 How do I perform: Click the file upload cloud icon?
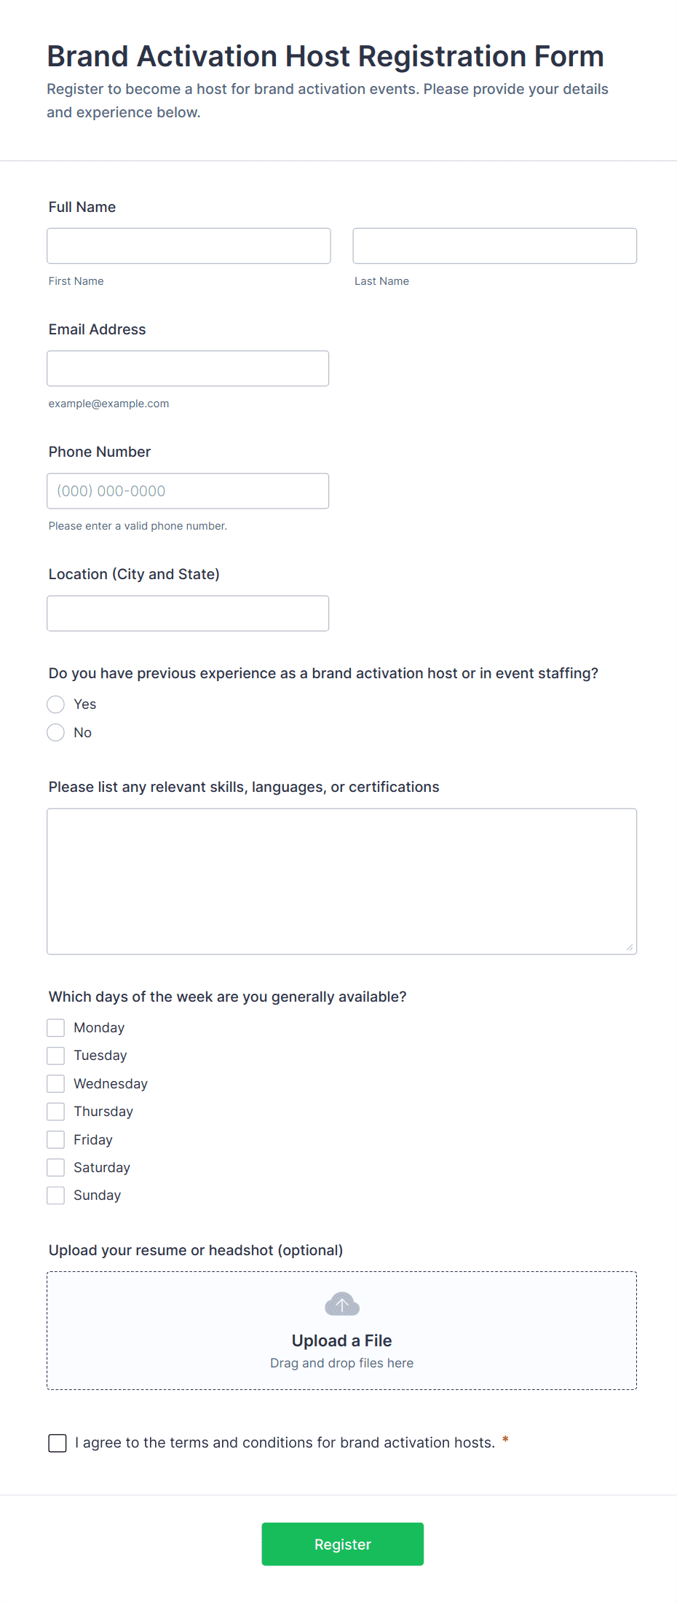(x=341, y=1304)
